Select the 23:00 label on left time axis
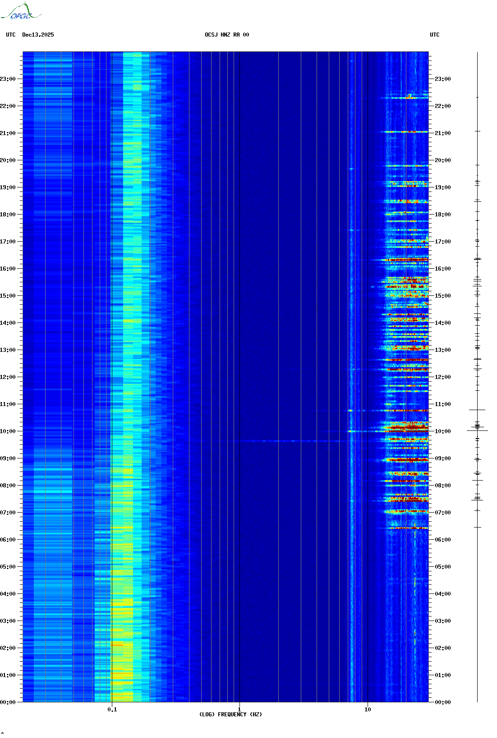497x738 pixels. point(8,79)
